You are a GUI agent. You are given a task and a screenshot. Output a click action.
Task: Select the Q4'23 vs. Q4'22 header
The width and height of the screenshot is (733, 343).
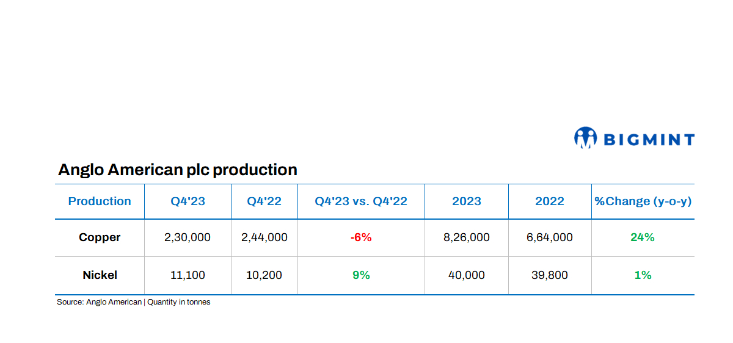pyautogui.click(x=361, y=201)
